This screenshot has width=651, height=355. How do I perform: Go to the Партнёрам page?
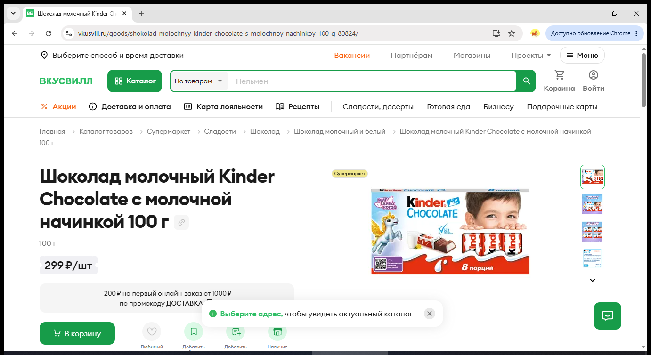412,55
